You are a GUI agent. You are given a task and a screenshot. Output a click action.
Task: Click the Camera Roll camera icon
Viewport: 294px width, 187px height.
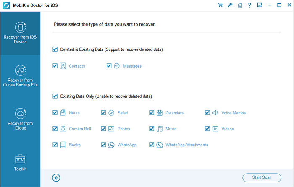coord(63,129)
